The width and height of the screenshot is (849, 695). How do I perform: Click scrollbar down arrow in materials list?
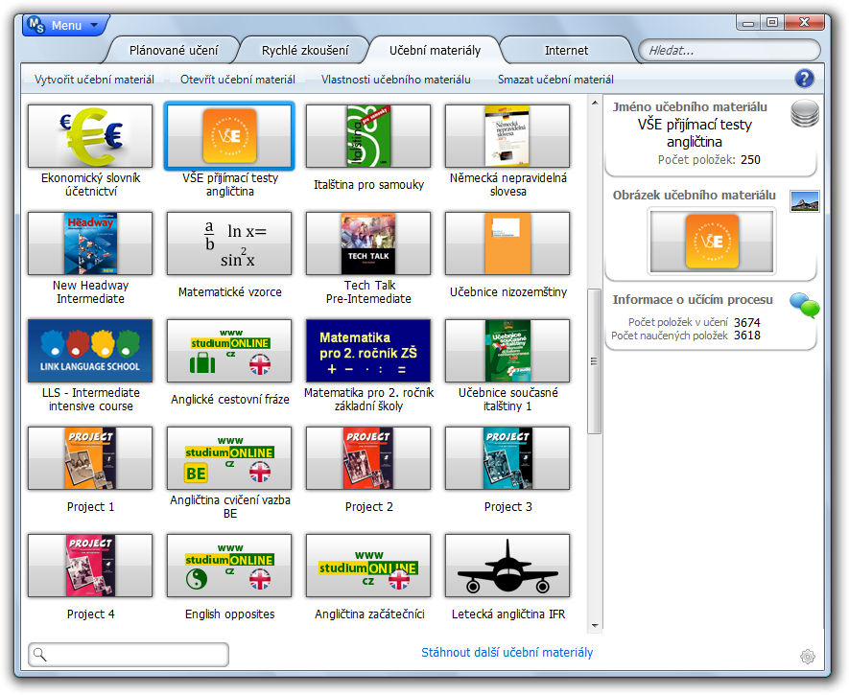coord(595,626)
